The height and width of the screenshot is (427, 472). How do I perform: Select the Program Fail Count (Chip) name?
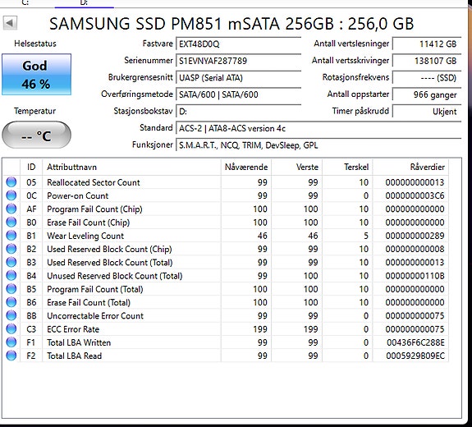(94, 209)
